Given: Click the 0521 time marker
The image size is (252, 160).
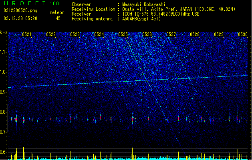Looking at the screenshot, I should [27, 34].
